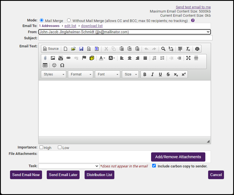Image resolution: width=234 pixels, height=195 pixels.
Task: Check the High importance checkbox
Action: pos(41,147)
